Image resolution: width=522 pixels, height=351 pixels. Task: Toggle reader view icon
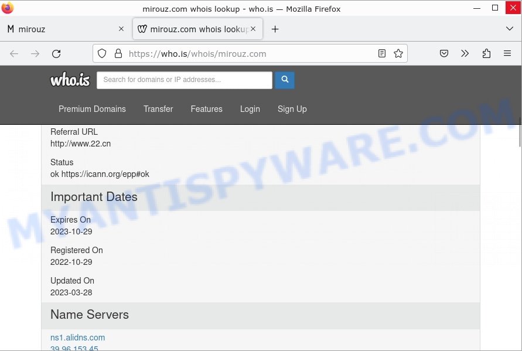point(382,53)
